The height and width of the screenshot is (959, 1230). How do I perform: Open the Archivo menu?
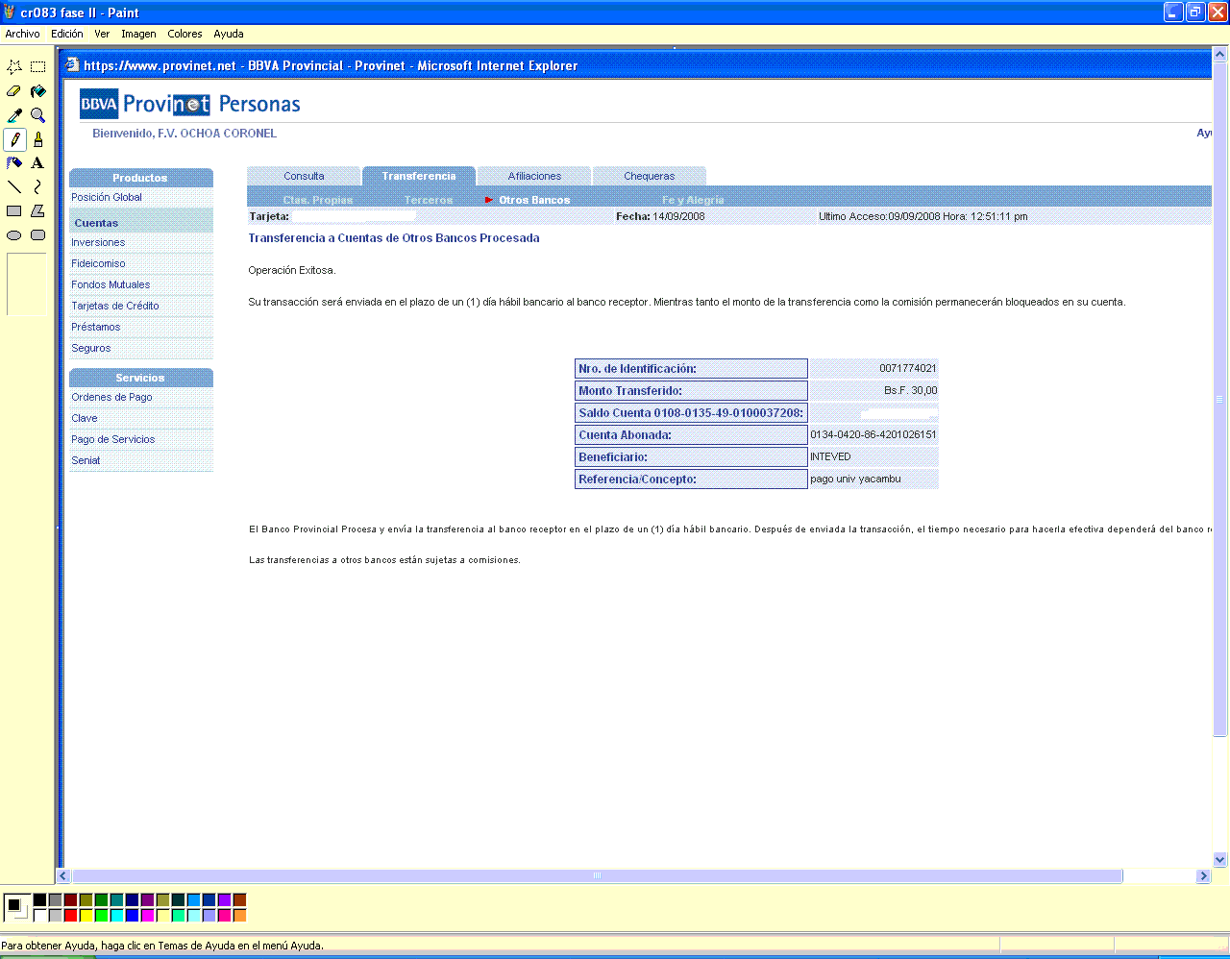point(23,34)
